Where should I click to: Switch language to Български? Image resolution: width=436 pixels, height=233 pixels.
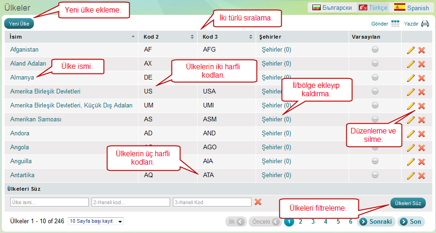(331, 8)
